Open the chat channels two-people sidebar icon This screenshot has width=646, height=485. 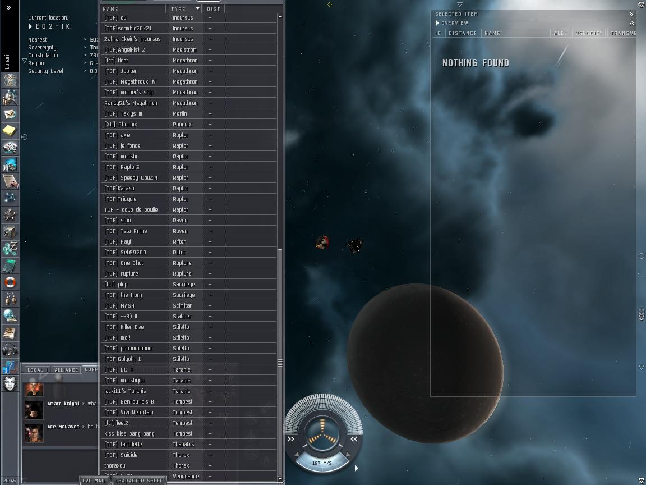[x=10, y=299]
